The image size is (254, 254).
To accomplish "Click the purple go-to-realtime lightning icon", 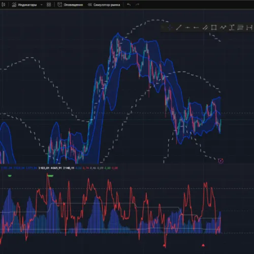I will point(220,161).
